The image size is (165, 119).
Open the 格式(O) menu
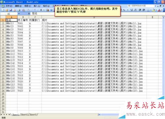[46, 6]
